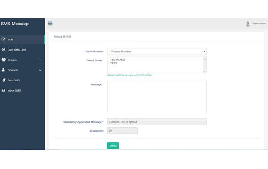This screenshot has width=268, height=169.
Task: Click the Inbox SMS tray icon
Action: click(4, 90)
